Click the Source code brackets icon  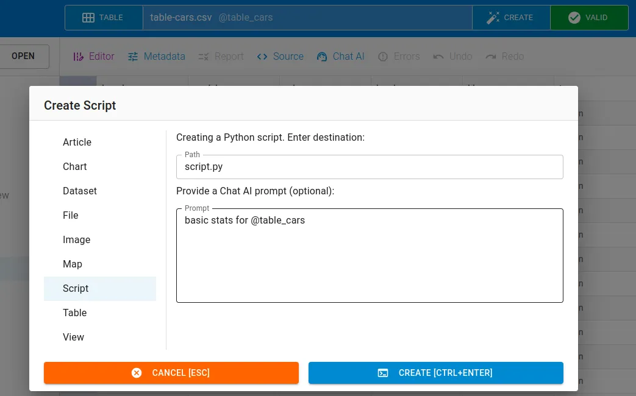point(262,56)
